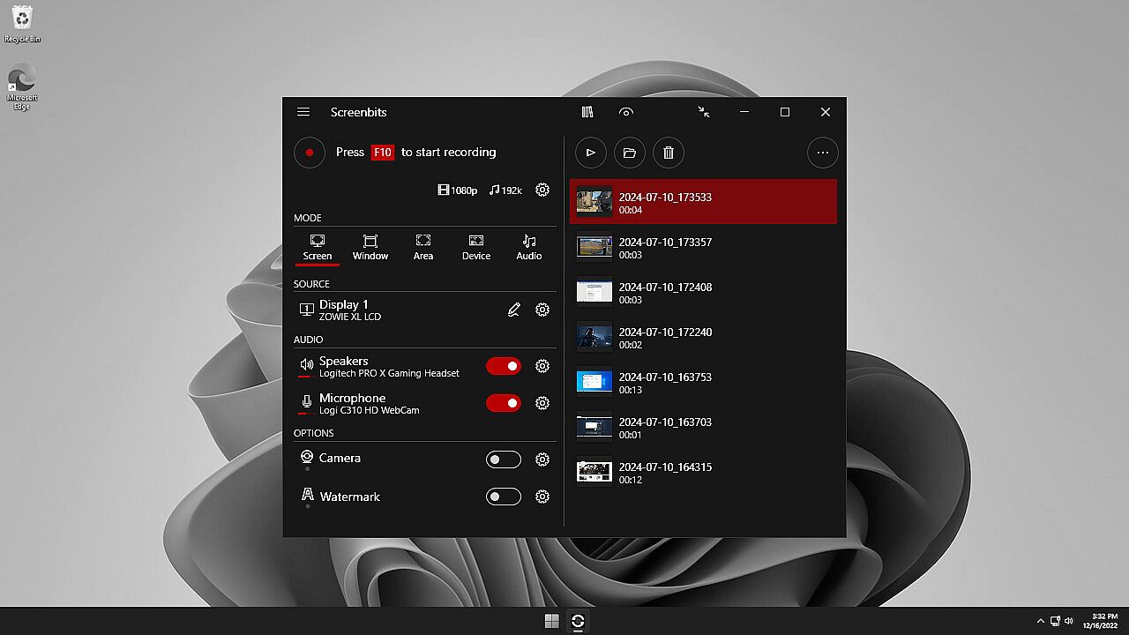Open the recordings library icon
This screenshot has height=635, width=1129.
point(587,112)
